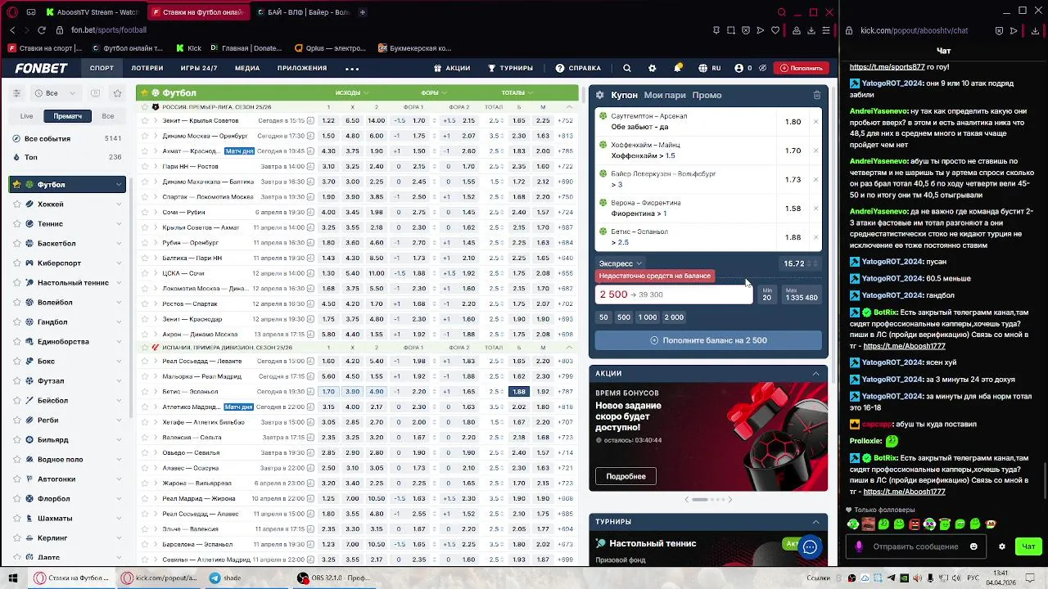Click Отправить сообщение chat input
1048x589 pixels.
(x=915, y=546)
